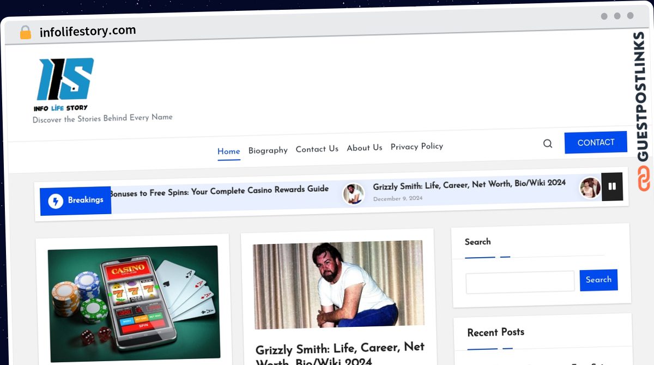This screenshot has height=365, width=654.
Task: Open the search magnifier icon in navbar
Action: pyautogui.click(x=548, y=144)
